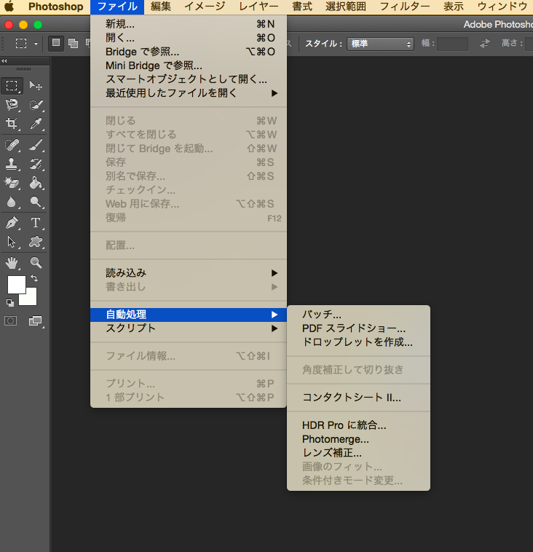Select the Lasso tool
Image resolution: width=533 pixels, height=552 pixels.
click(x=12, y=105)
